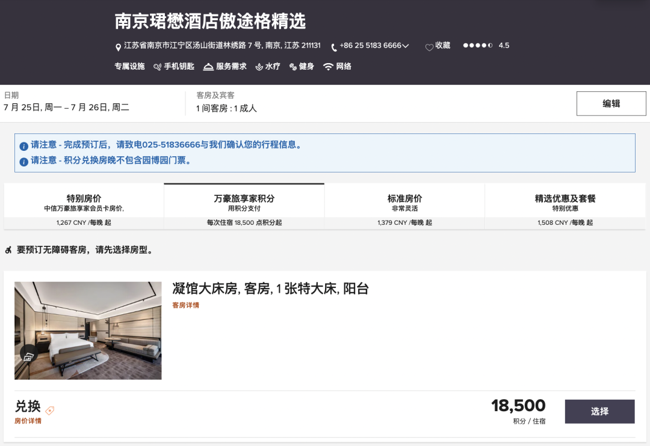This screenshot has width=650, height=446.
Task: Open the 客房详情 room details link
Action: (x=186, y=305)
